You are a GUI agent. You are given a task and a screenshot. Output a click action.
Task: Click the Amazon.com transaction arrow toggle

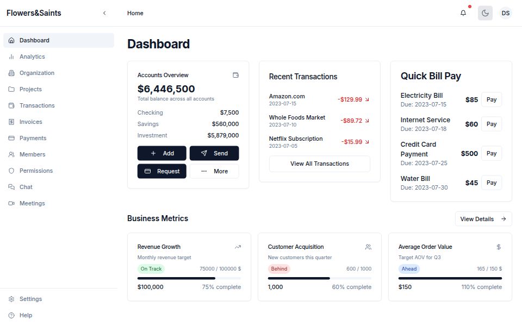click(x=368, y=99)
